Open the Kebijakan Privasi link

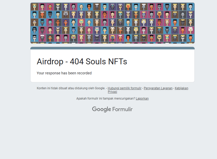[x=181, y=88]
